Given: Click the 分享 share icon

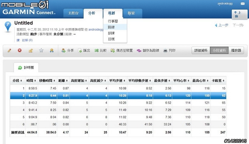Looking at the screenshot, I should 67,50.
